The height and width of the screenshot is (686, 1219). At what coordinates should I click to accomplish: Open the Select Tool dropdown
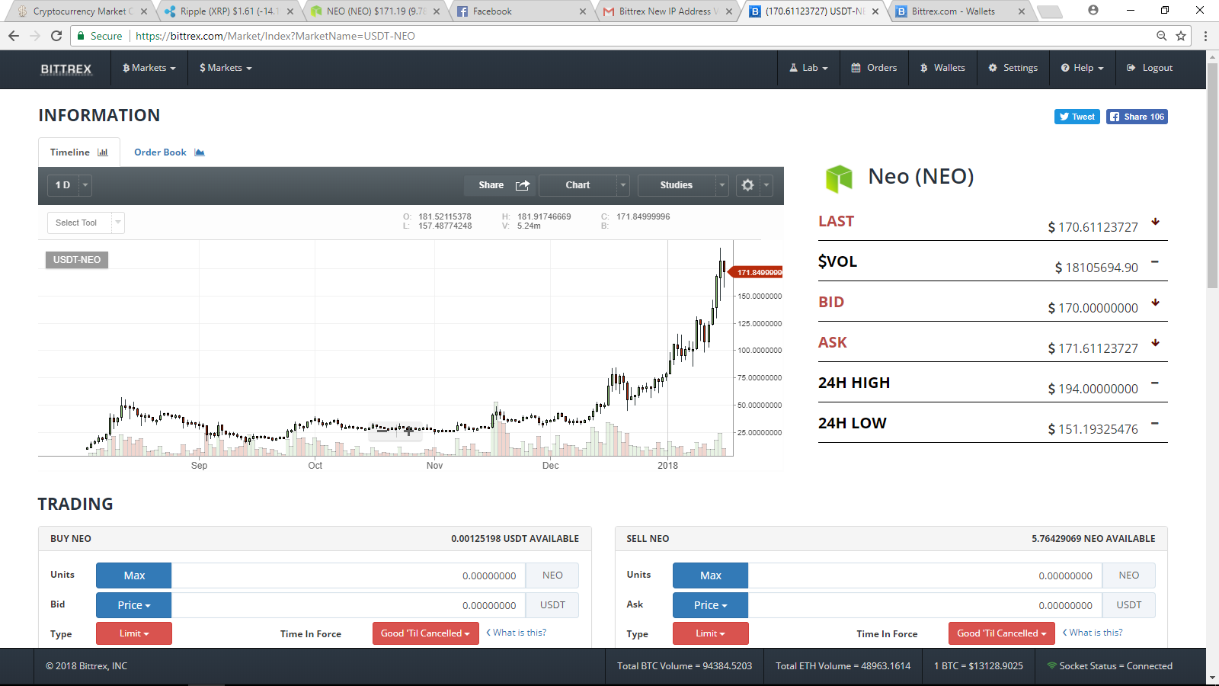(85, 223)
